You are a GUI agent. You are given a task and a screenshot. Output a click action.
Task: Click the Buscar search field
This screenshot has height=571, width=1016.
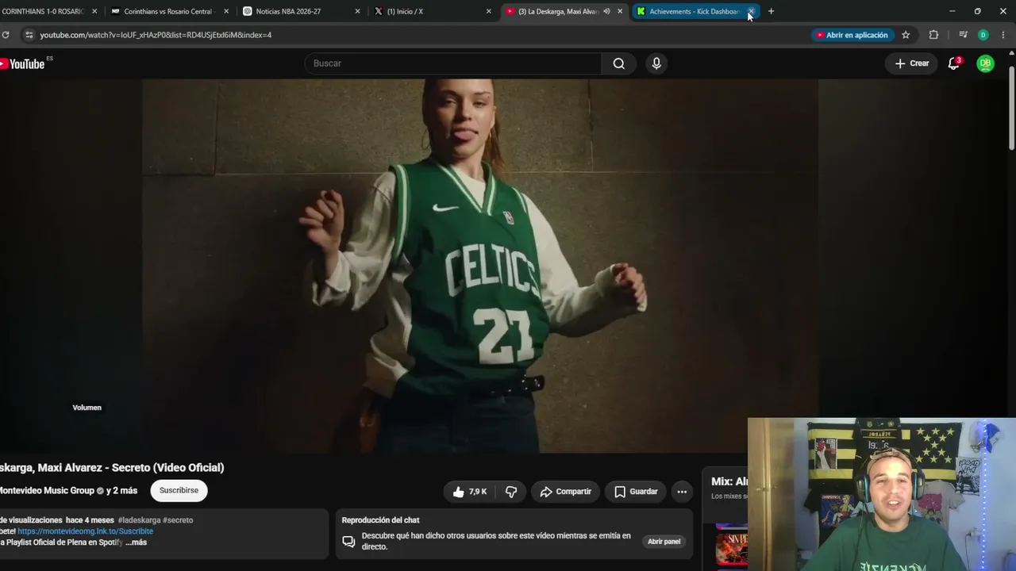click(452, 63)
